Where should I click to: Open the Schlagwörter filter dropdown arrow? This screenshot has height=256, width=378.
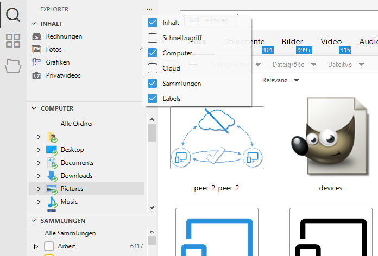point(258,65)
